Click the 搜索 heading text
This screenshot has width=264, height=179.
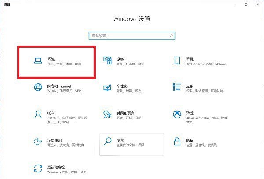[120, 140]
